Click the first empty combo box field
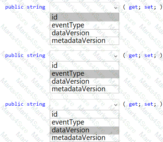The image size is (163, 142). pos(85,8)
